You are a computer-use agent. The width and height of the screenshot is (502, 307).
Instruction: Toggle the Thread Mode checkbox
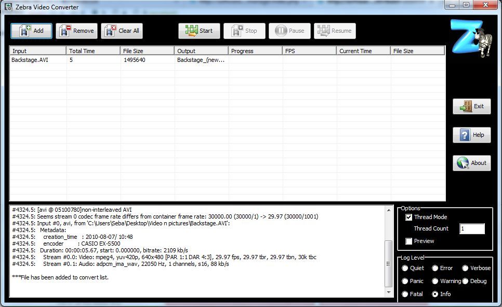click(409, 218)
